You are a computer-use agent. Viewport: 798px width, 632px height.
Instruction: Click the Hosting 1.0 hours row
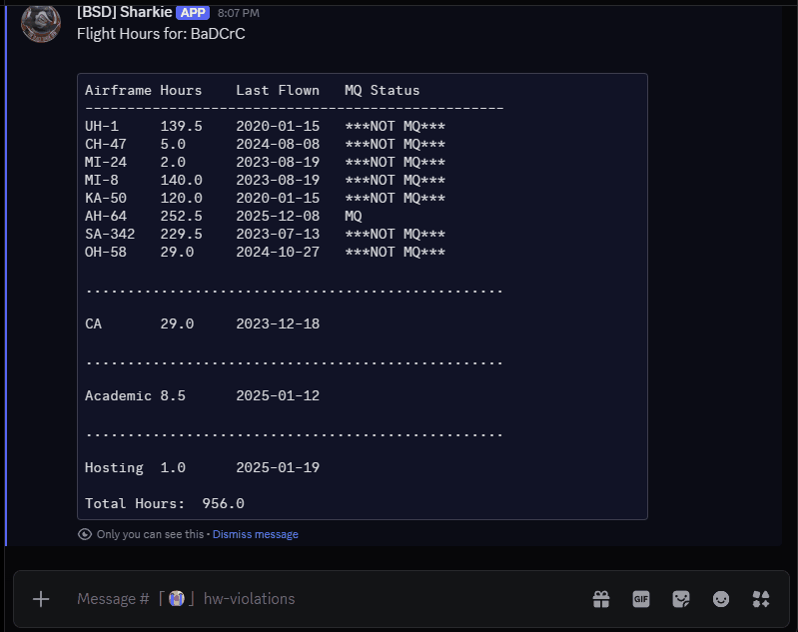tap(202, 467)
